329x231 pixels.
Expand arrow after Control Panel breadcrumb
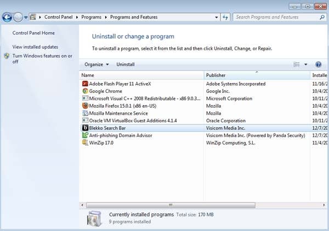[77, 17]
